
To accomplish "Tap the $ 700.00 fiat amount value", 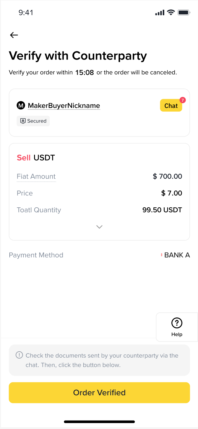I will click(167, 176).
